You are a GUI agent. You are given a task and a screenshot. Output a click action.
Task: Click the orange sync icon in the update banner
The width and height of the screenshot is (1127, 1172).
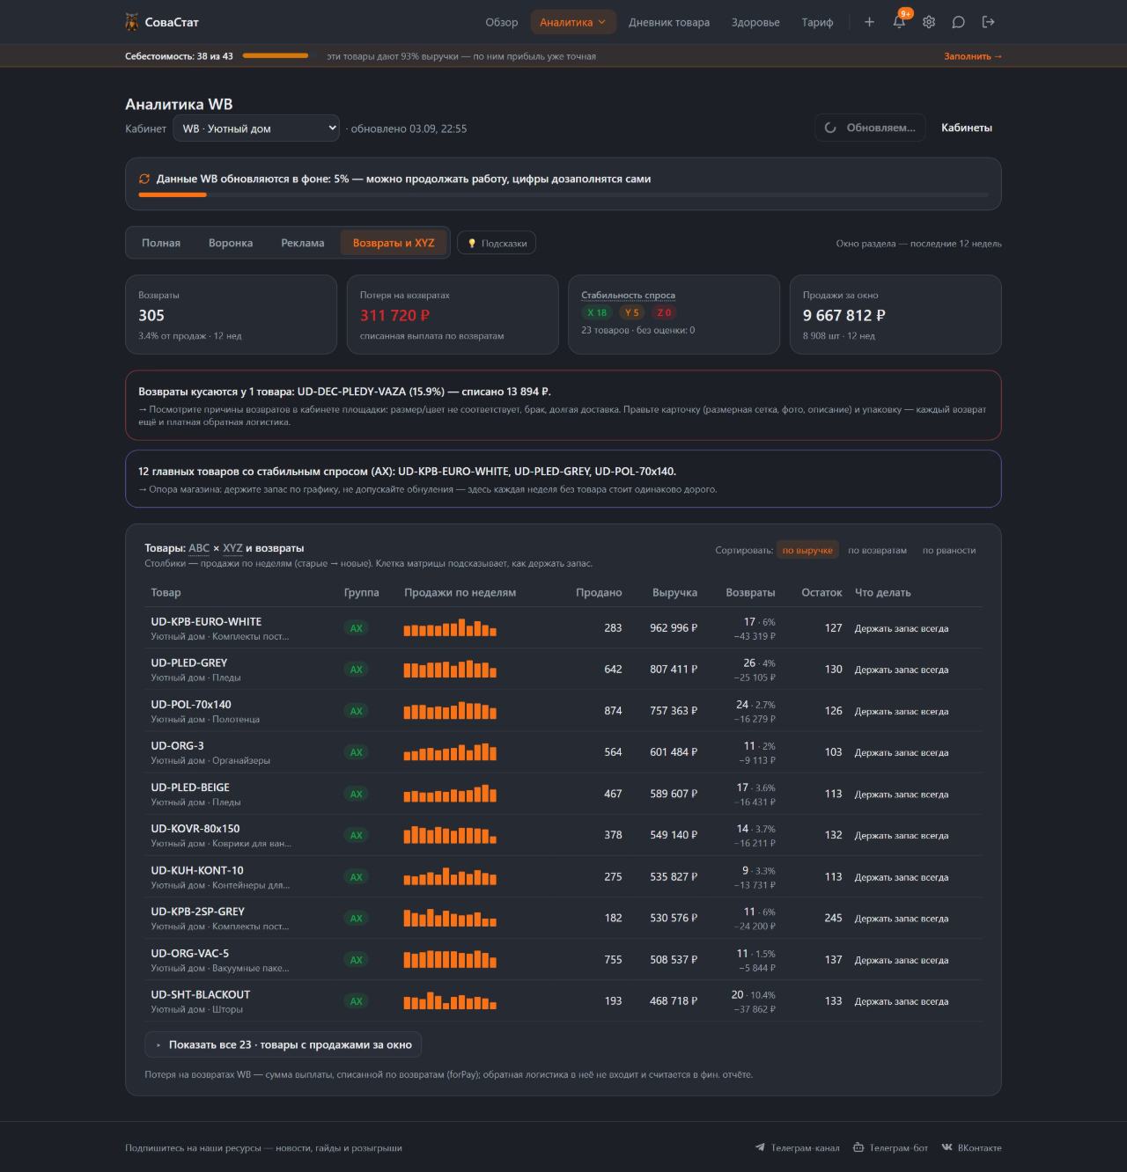tap(144, 179)
